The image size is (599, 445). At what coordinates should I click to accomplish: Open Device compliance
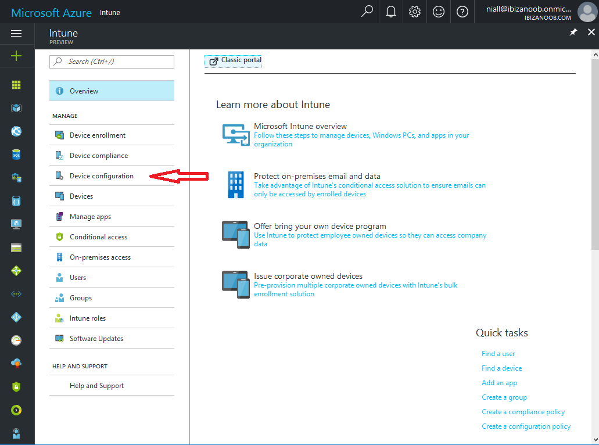click(112, 156)
